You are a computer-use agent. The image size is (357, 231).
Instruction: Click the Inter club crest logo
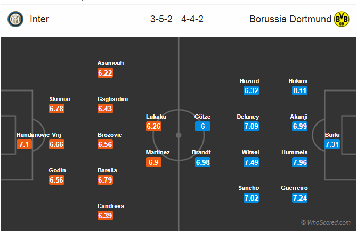[x=15, y=19]
